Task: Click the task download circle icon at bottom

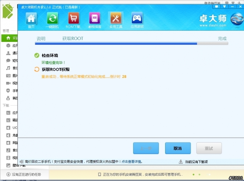Action: pyautogui.click(x=8, y=175)
